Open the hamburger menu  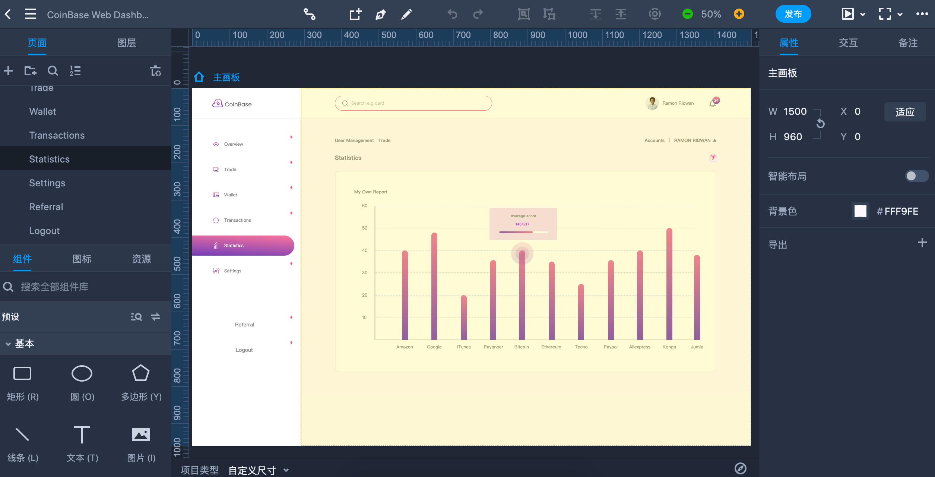31,15
